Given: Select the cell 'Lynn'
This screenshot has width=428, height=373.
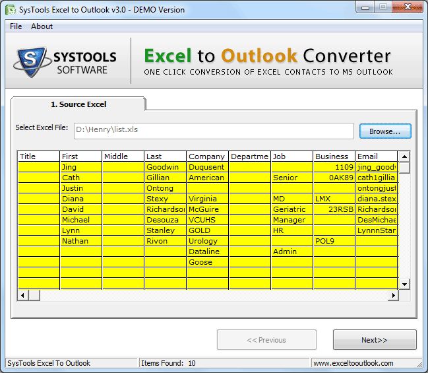Looking at the screenshot, I should click(81, 230).
